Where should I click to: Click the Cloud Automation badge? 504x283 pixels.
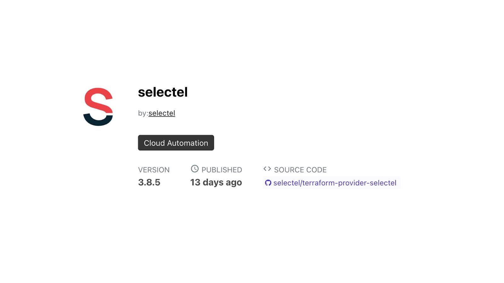(x=176, y=143)
